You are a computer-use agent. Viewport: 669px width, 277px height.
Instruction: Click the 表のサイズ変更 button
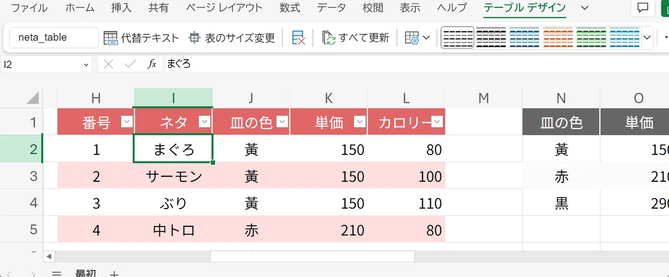[232, 38]
